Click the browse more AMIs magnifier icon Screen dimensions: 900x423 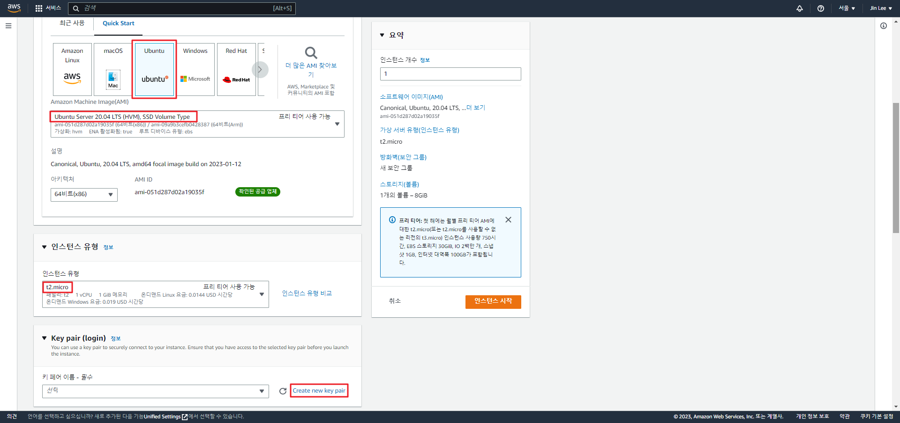pos(311,52)
